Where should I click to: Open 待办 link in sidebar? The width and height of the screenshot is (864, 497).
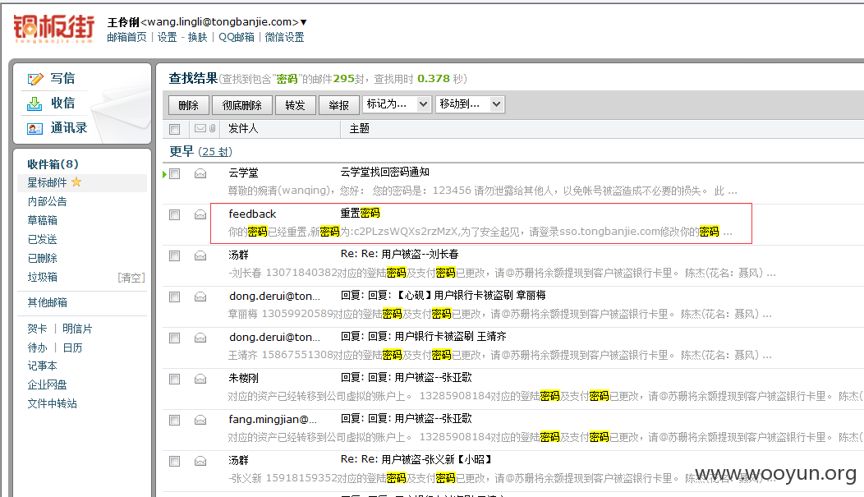click(37, 347)
